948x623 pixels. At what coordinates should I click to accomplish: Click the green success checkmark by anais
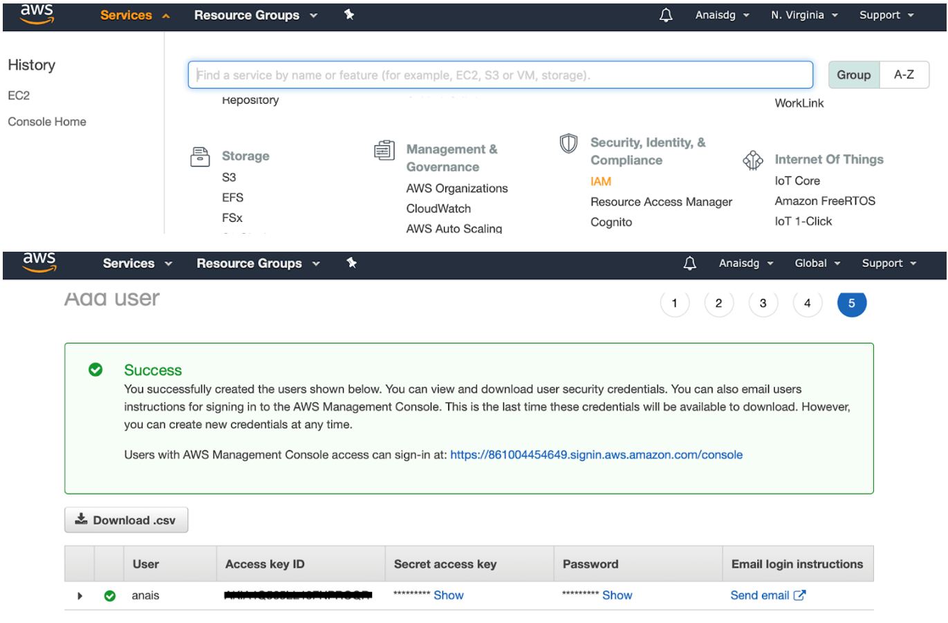pos(109,595)
